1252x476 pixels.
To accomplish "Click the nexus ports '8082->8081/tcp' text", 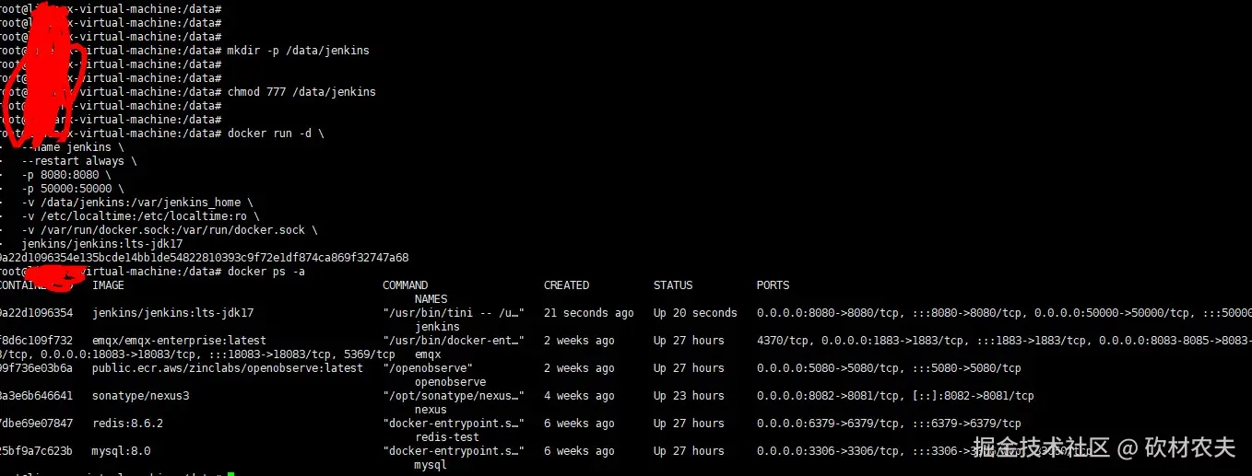I will [895, 396].
